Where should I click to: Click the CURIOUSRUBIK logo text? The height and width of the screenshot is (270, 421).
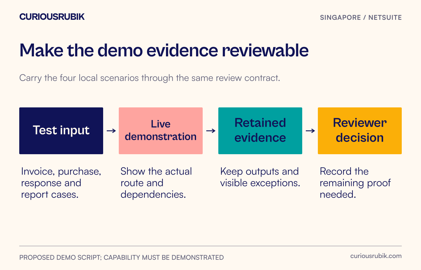tap(52, 17)
